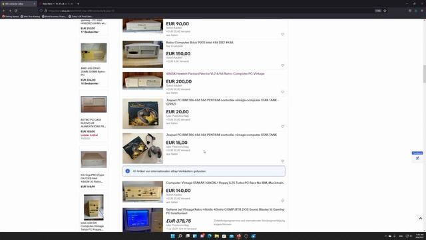Switch to the second browser tab

56,4
